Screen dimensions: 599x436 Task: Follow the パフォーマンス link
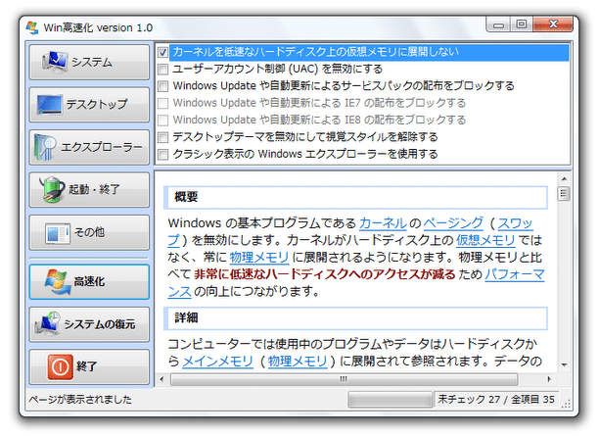coord(515,274)
